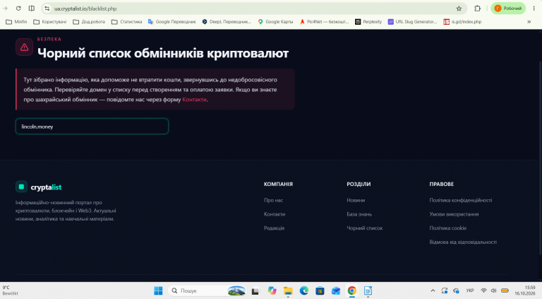The height and width of the screenshot is (299, 542).
Task: Open База знань in the footer
Action: tap(359, 214)
